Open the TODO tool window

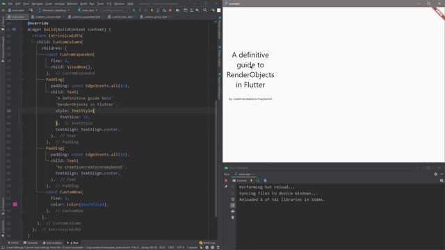click(13, 242)
